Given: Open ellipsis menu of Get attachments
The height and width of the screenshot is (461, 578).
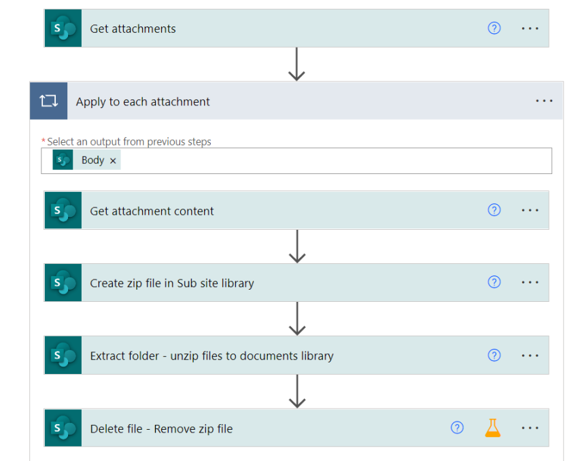Looking at the screenshot, I should [530, 29].
